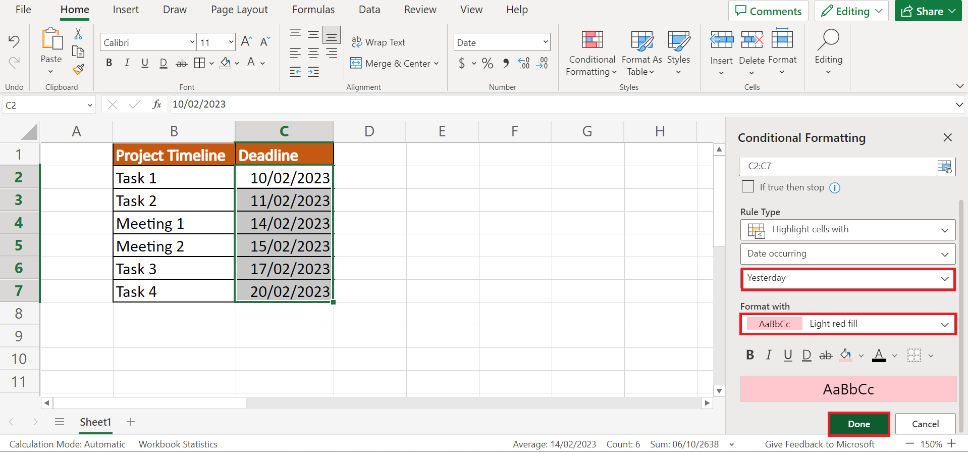Toggle Italic in the Conditional Formatting pane

point(769,356)
